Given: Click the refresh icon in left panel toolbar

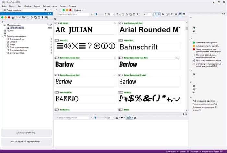Looking at the screenshot, I should click(20, 18).
